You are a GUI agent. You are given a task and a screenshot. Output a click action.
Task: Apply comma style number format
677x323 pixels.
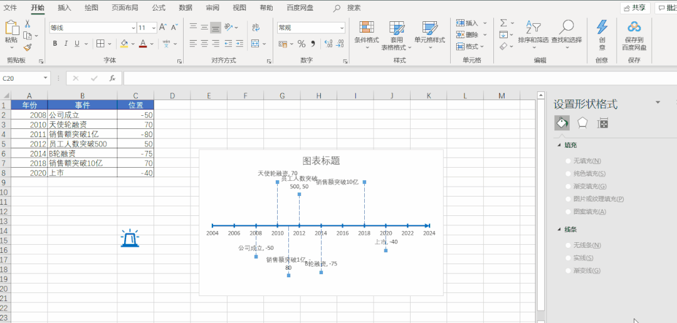[x=313, y=44]
